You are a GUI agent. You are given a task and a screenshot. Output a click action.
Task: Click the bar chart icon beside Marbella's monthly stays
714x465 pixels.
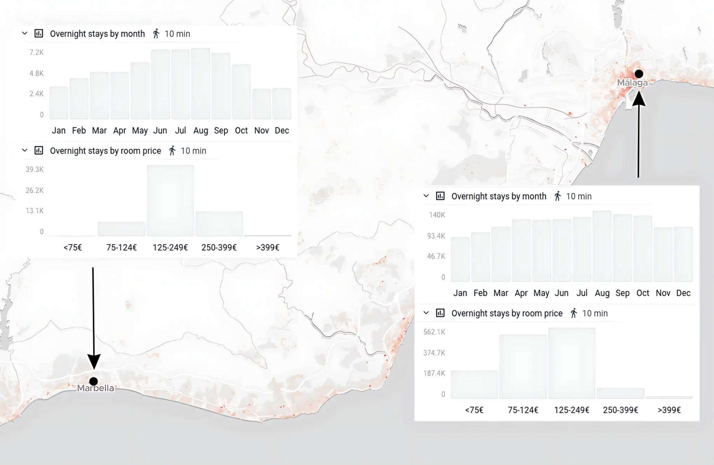pos(39,33)
